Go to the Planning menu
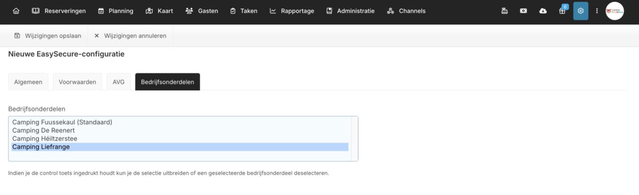This screenshot has height=195, width=639. tap(115, 11)
